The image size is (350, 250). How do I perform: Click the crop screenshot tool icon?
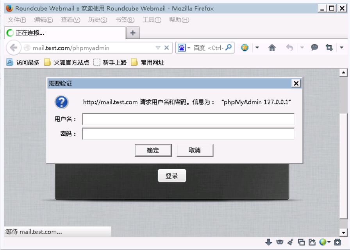[329, 48]
